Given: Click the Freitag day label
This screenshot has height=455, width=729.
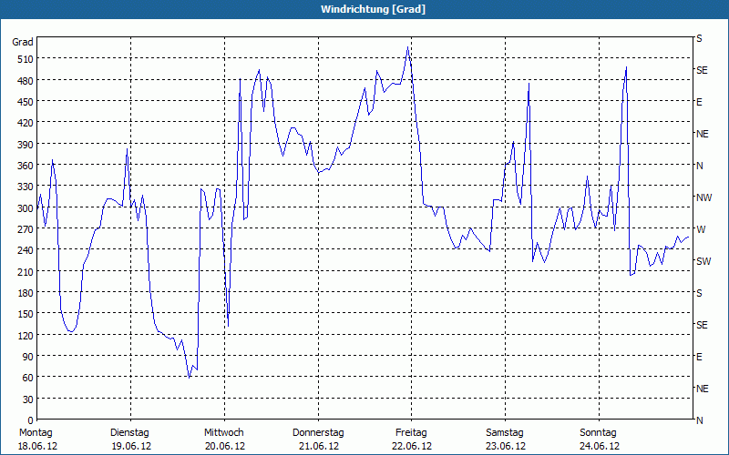Looking at the screenshot, I should pyautogui.click(x=412, y=433).
